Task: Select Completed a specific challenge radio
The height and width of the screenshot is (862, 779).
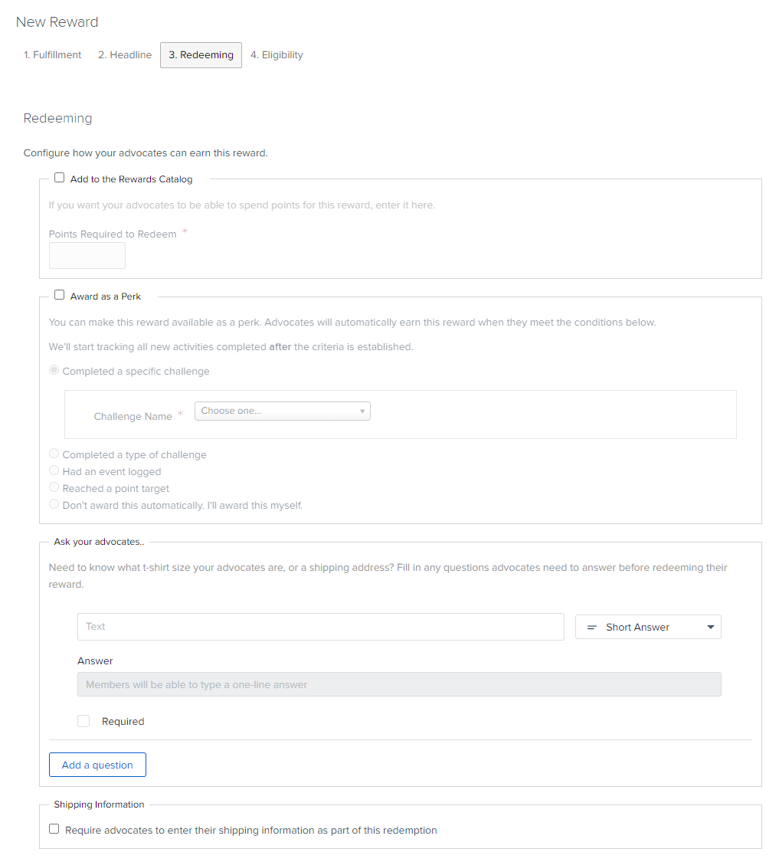Action: pos(54,371)
